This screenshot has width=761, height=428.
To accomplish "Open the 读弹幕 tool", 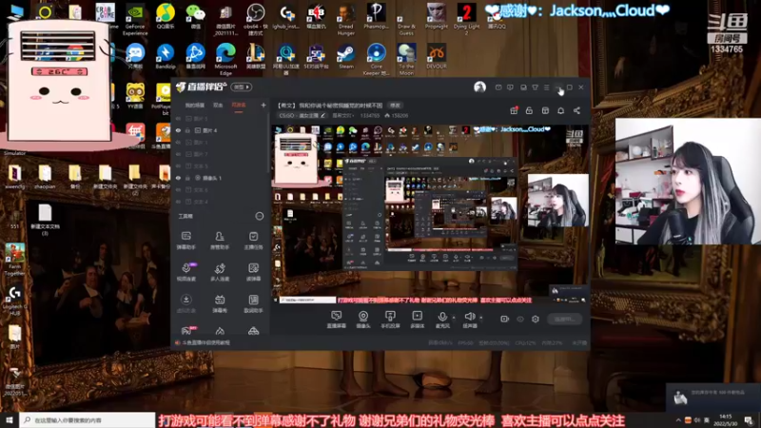I will pos(253,272).
